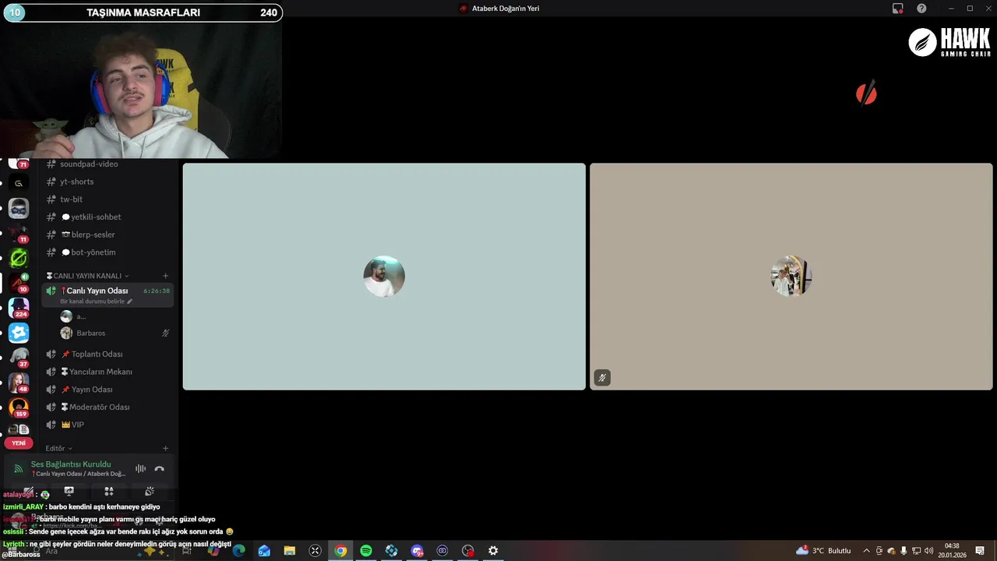Open server icon with 71 badge
Image resolution: width=997 pixels, height=561 pixels.
tap(19, 162)
